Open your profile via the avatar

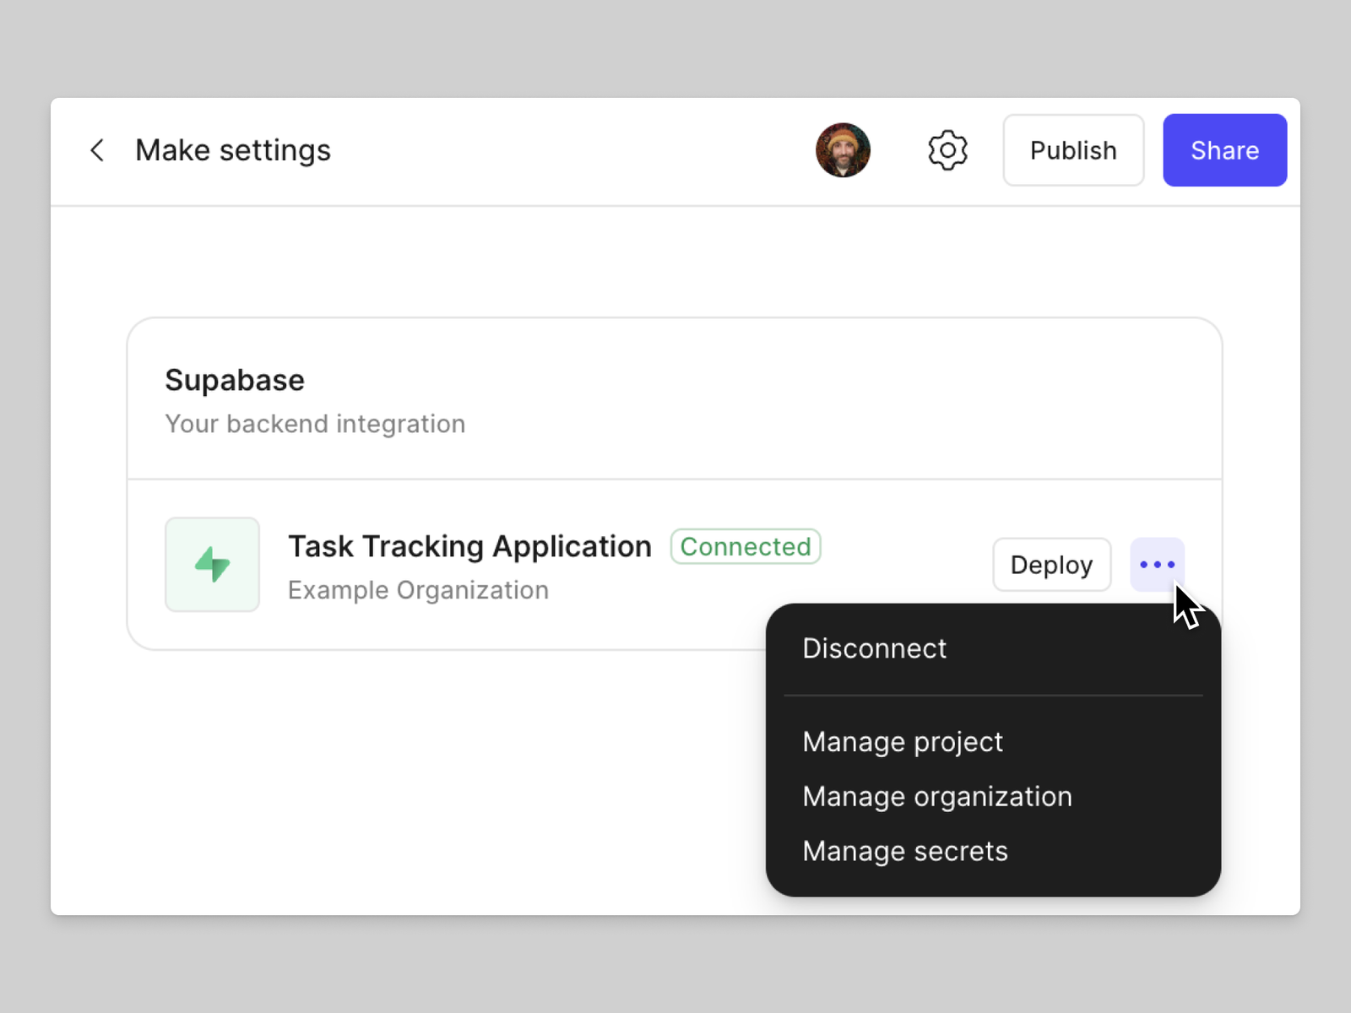[843, 149]
